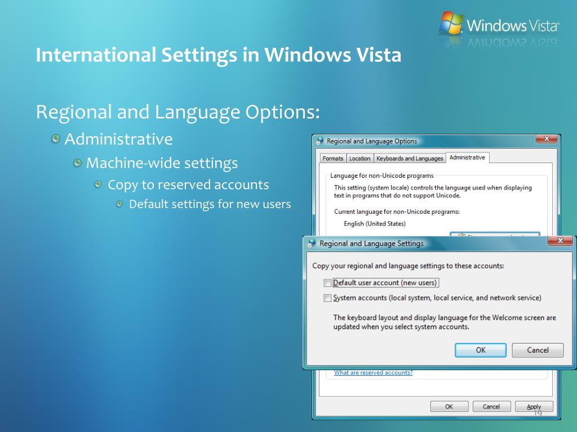Check System accounts checkbox
The height and width of the screenshot is (432, 577).
coord(327,298)
